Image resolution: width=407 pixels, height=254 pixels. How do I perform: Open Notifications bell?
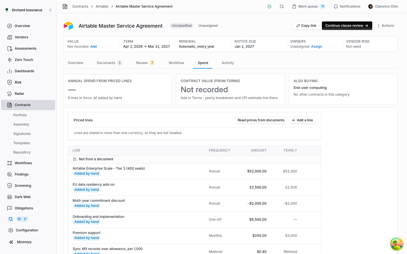347,6
